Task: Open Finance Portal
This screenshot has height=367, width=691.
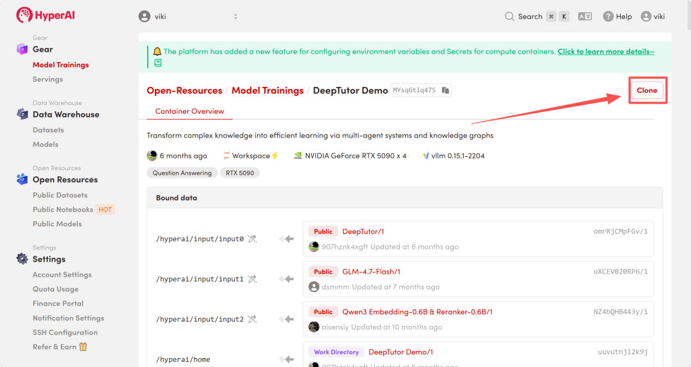Action: coord(58,304)
